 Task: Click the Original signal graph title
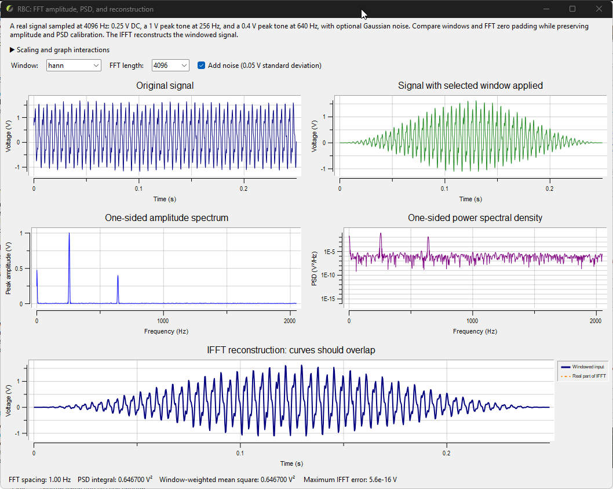(165, 85)
